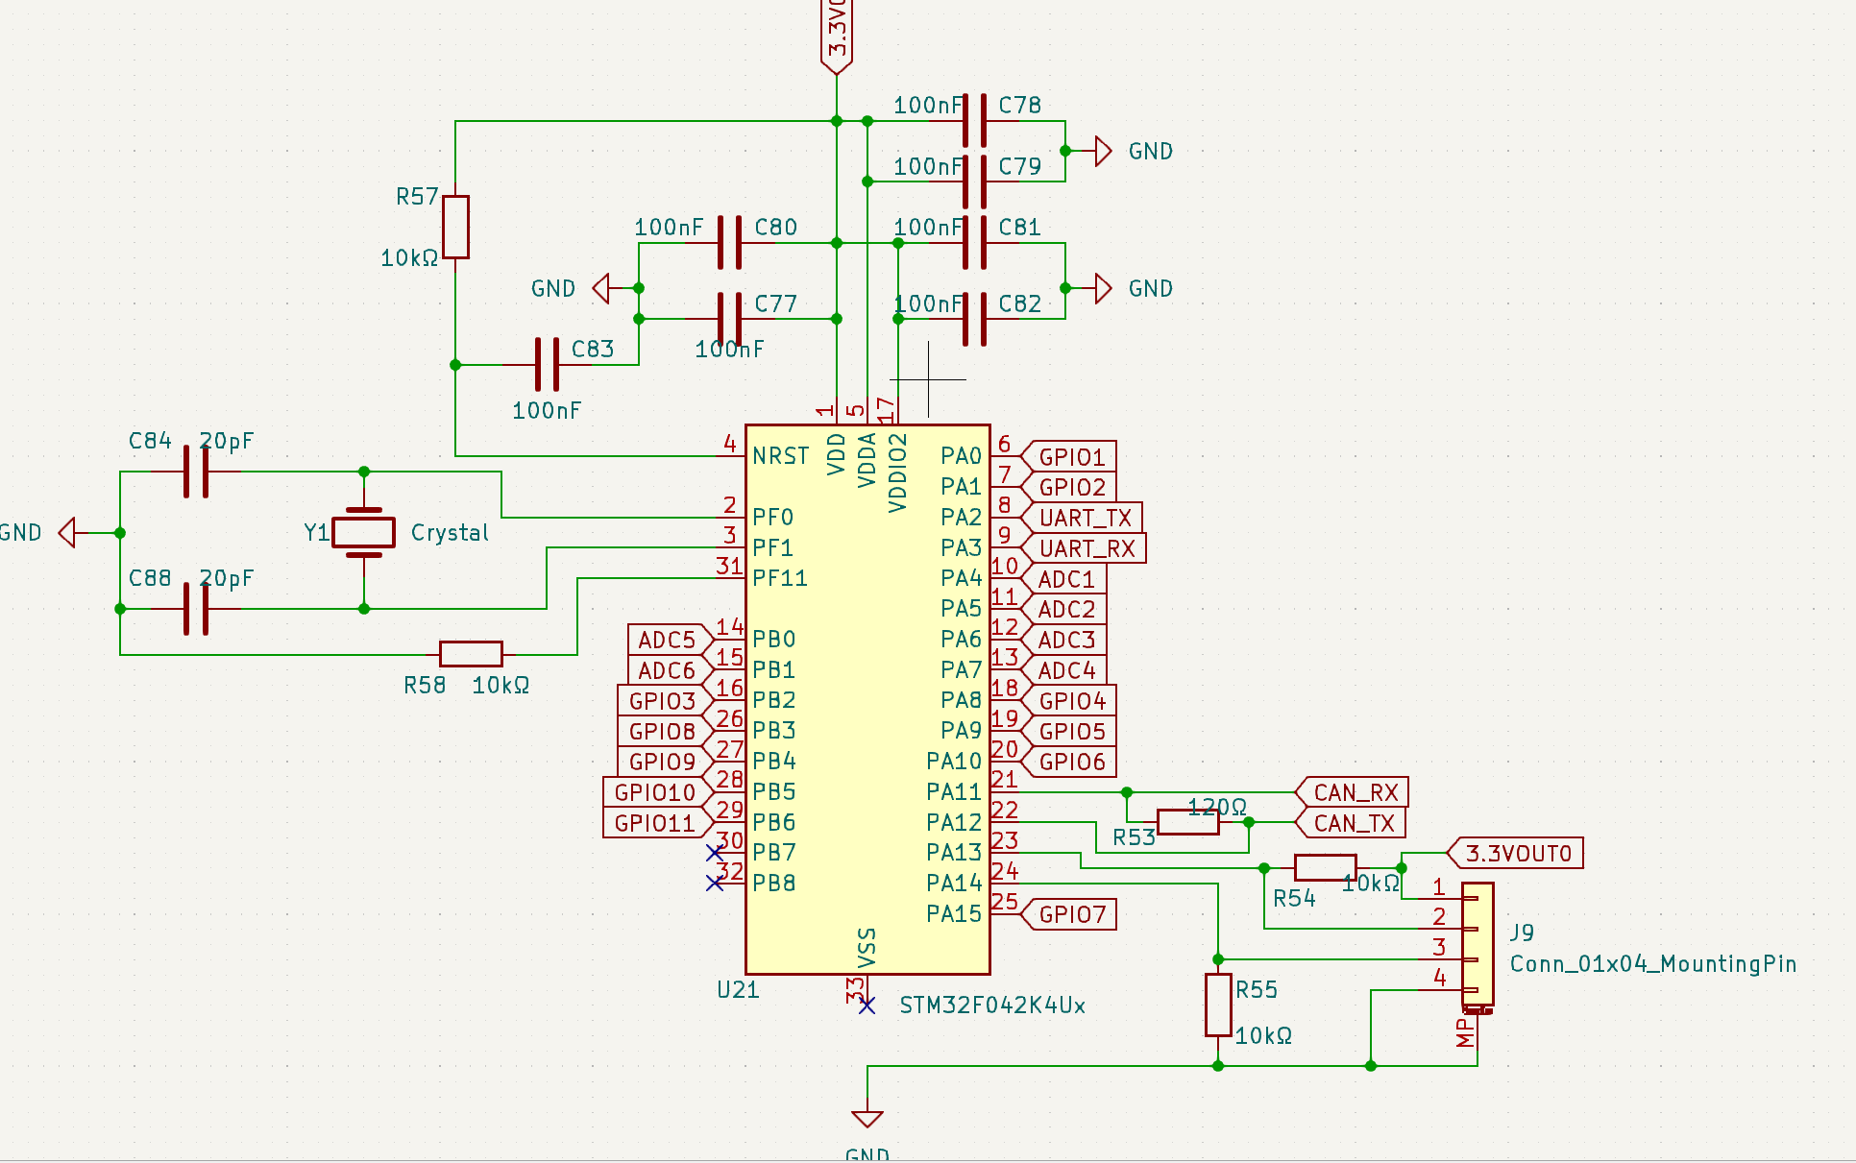
Task: Select the C84 20pF capacitor symbol
Action: pos(196,472)
